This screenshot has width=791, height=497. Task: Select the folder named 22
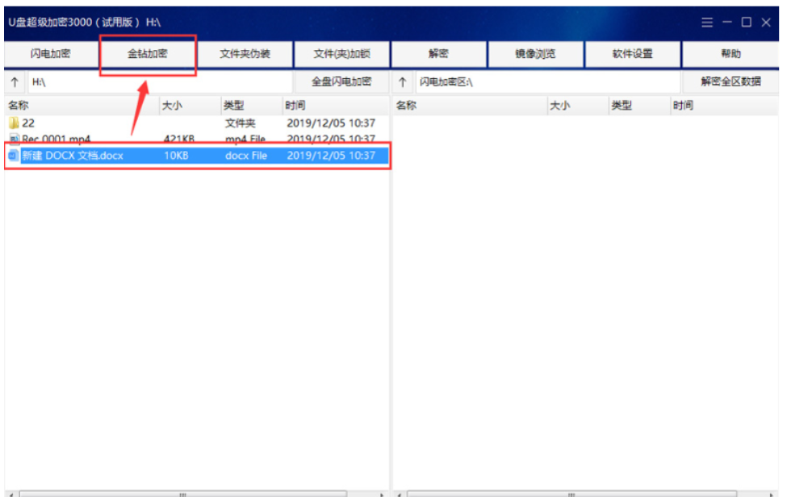click(28, 123)
